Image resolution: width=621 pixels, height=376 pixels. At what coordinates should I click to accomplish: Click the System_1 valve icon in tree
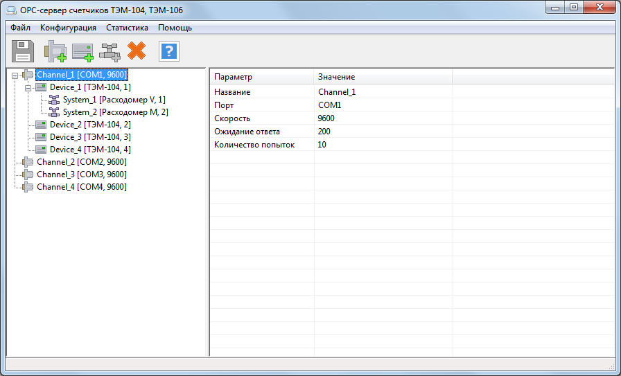tap(54, 100)
